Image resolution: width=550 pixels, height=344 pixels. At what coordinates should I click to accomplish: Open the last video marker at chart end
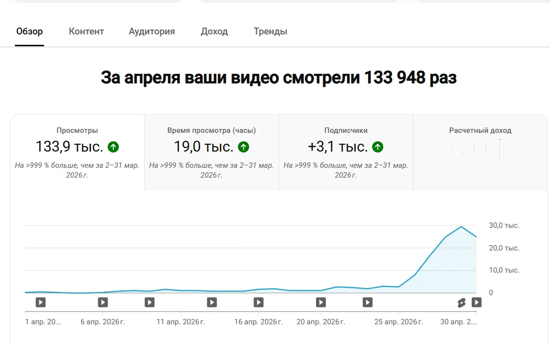(477, 302)
